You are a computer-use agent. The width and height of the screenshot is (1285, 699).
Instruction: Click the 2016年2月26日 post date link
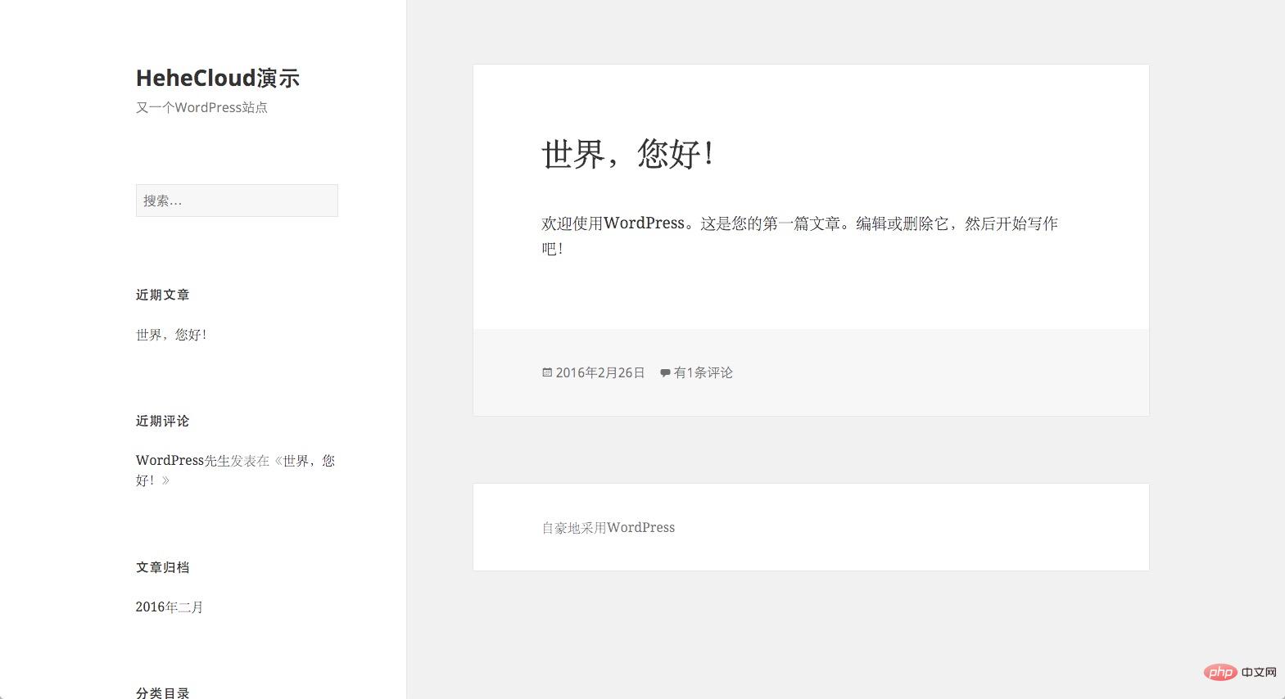point(600,372)
